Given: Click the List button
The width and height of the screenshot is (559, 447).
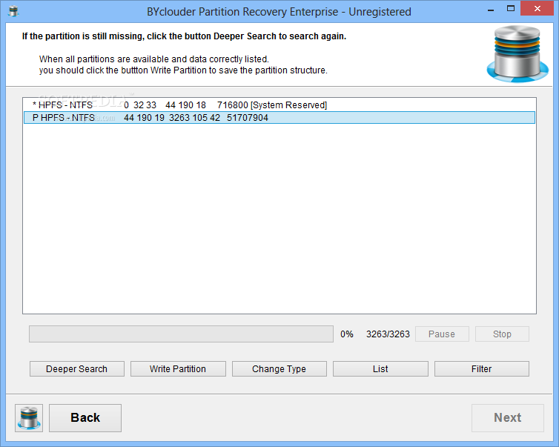Looking at the screenshot, I should [x=380, y=369].
